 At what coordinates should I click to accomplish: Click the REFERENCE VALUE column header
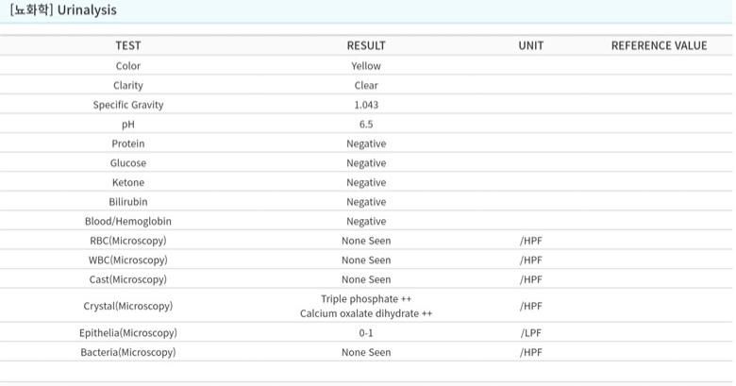659,45
